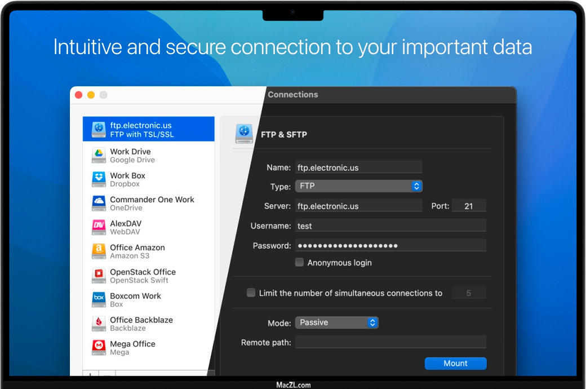Click the WebDAV icon beside AlexDAV
Viewport: 586px width, 389px height.
pyautogui.click(x=99, y=227)
